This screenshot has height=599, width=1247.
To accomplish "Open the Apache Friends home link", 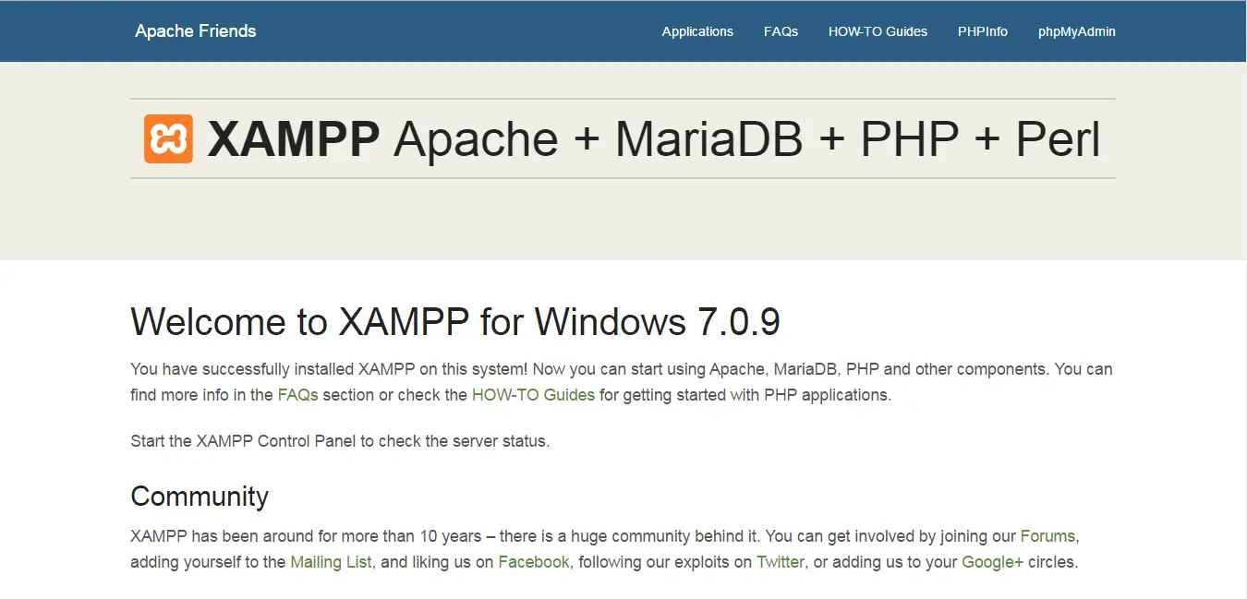I will 195,30.
